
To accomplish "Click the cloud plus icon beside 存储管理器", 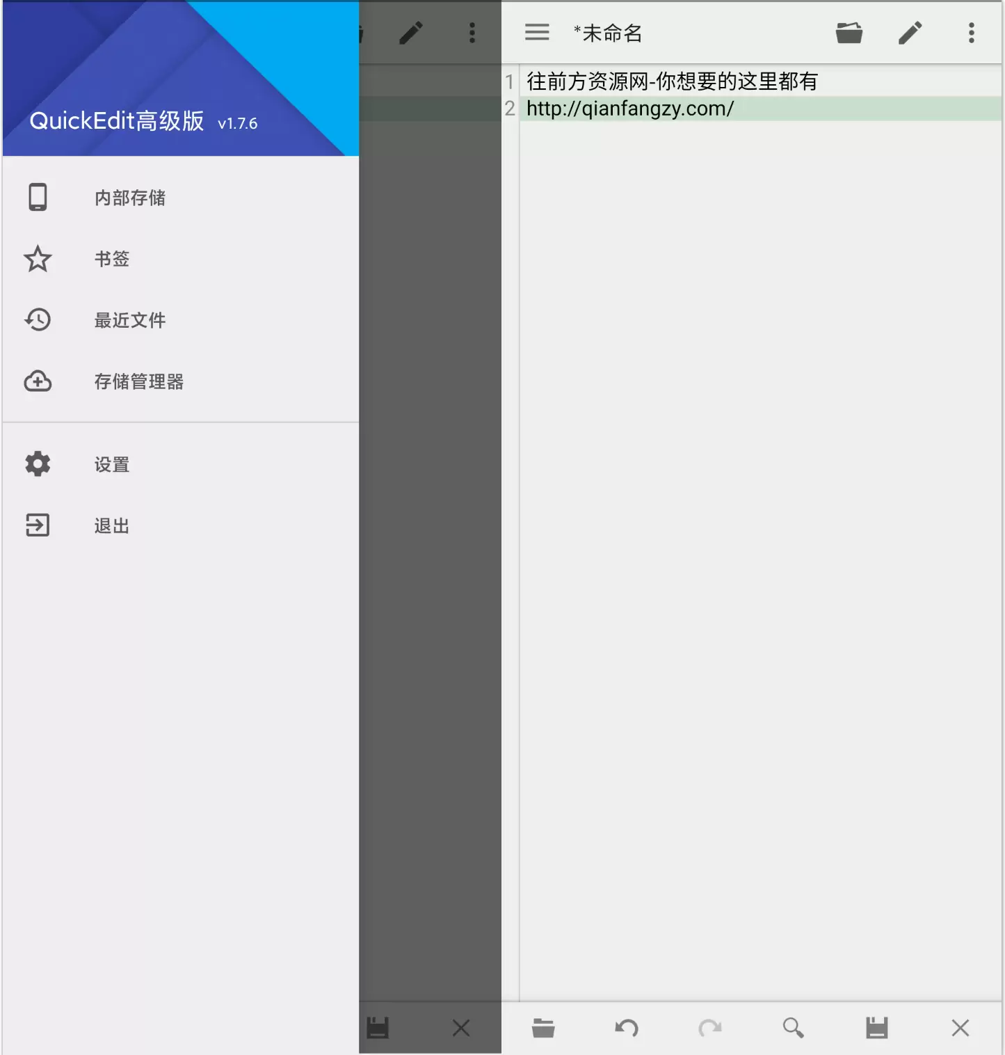I will (38, 381).
